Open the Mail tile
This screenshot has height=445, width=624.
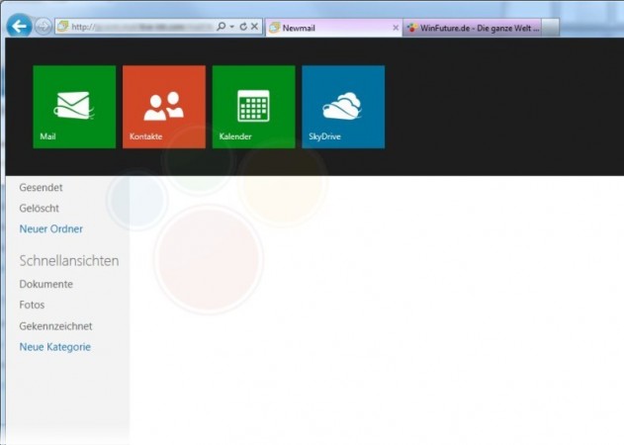pos(74,107)
